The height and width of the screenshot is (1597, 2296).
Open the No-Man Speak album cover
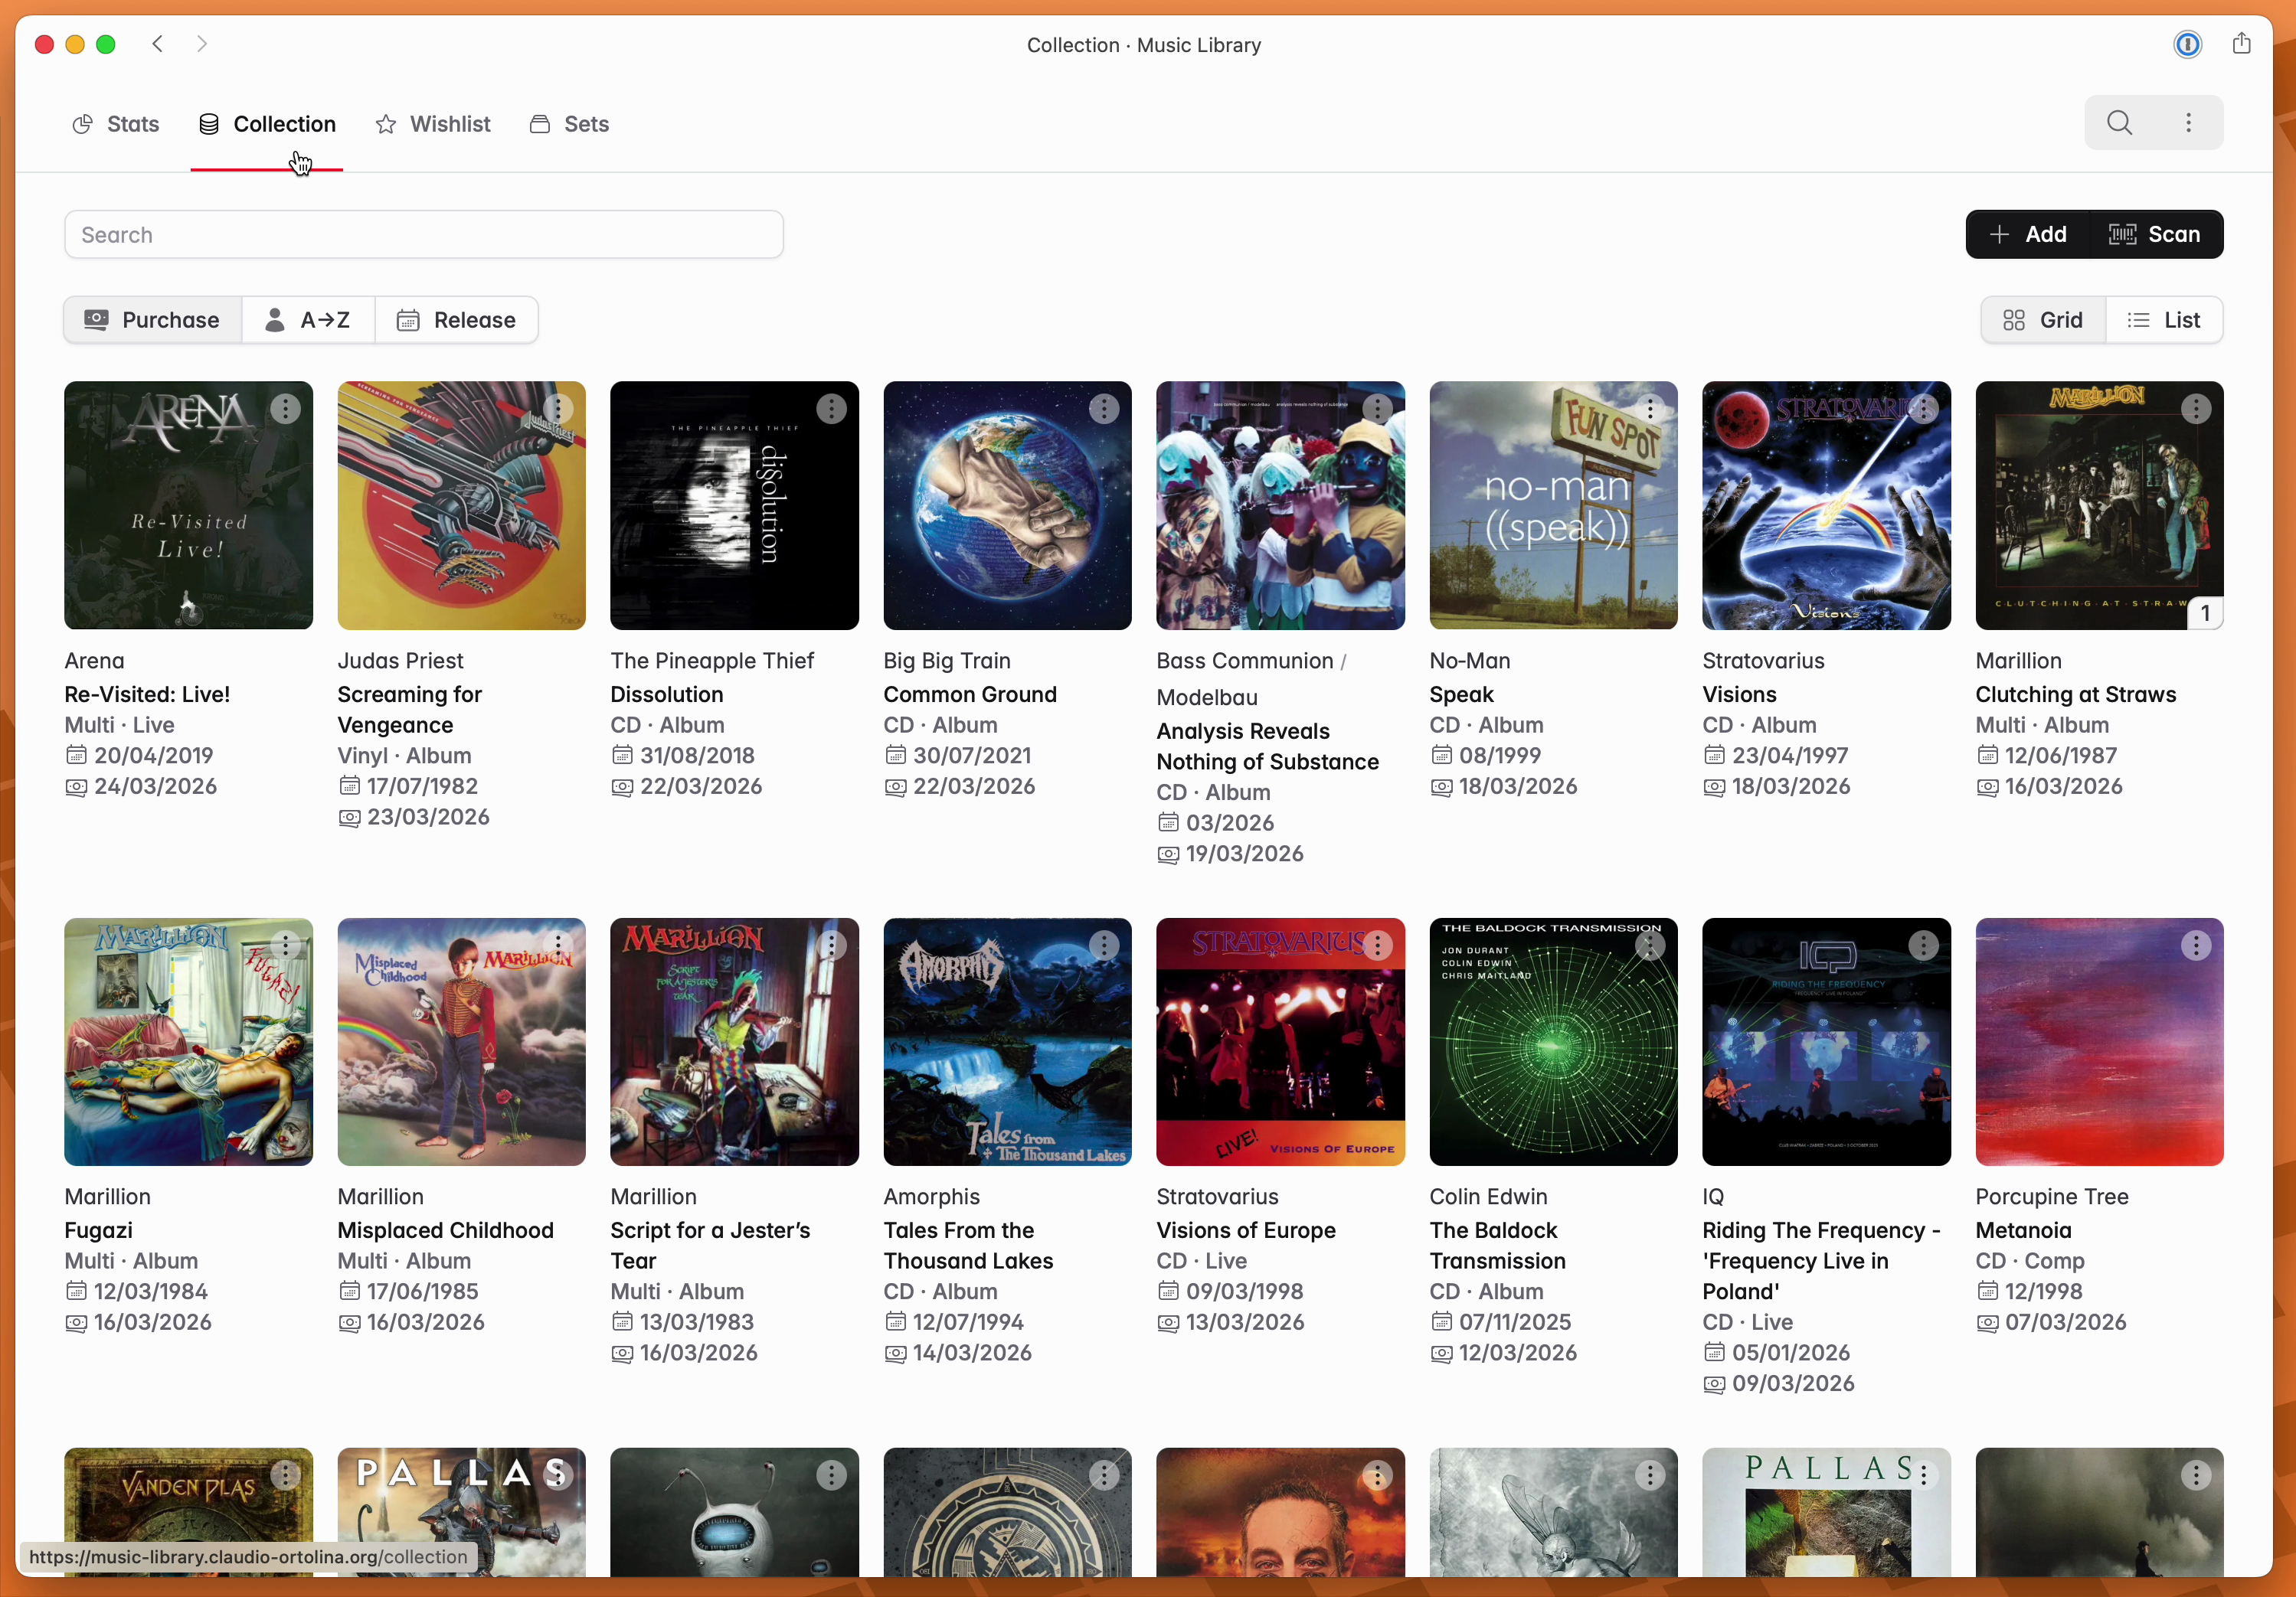[x=1553, y=506]
